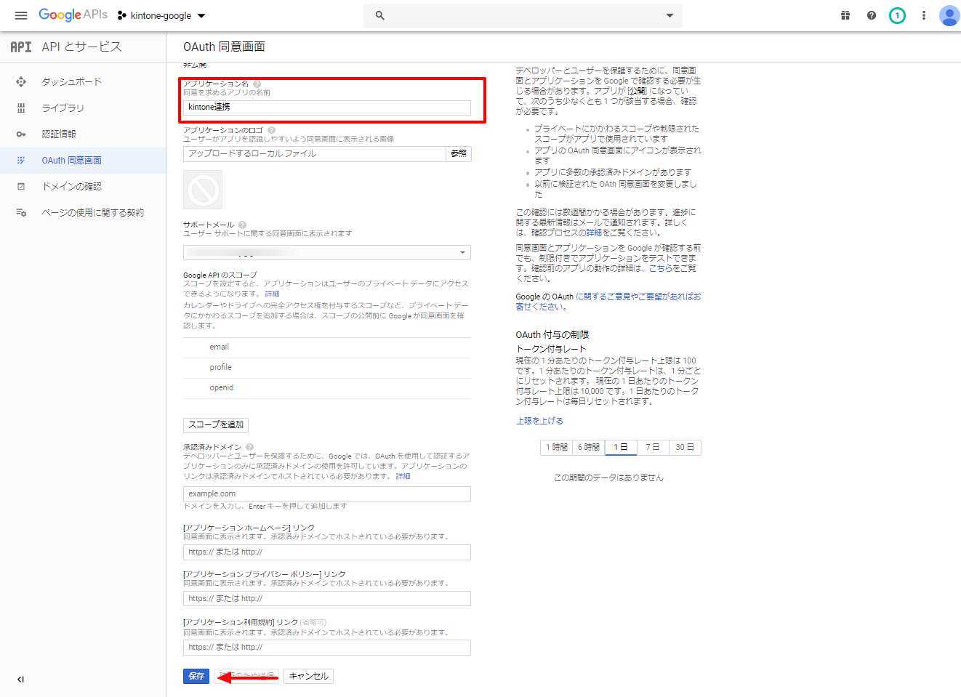Open the 詳細 link under Google API scopes

[x=272, y=294]
